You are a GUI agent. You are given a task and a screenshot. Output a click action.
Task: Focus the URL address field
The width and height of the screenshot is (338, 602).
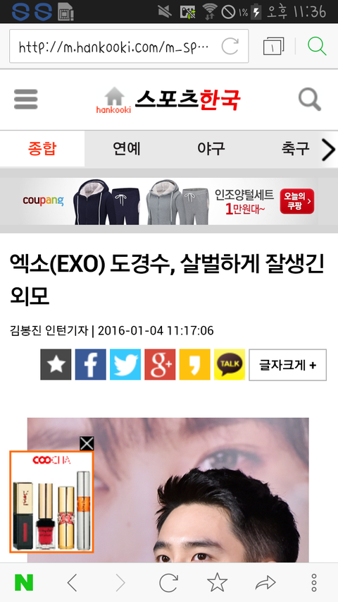point(114,47)
